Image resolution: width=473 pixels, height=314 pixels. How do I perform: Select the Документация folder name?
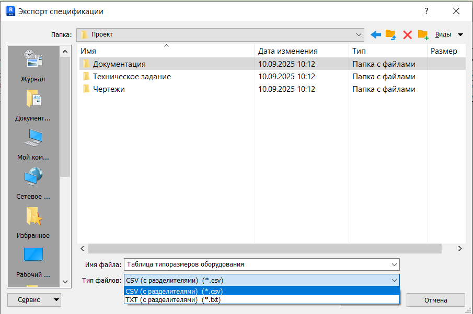(119, 64)
